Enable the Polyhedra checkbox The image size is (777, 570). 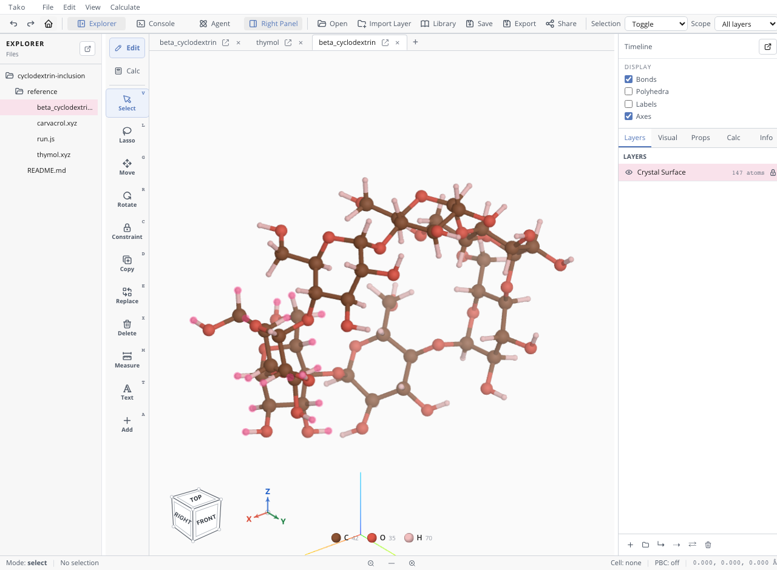pyautogui.click(x=628, y=92)
